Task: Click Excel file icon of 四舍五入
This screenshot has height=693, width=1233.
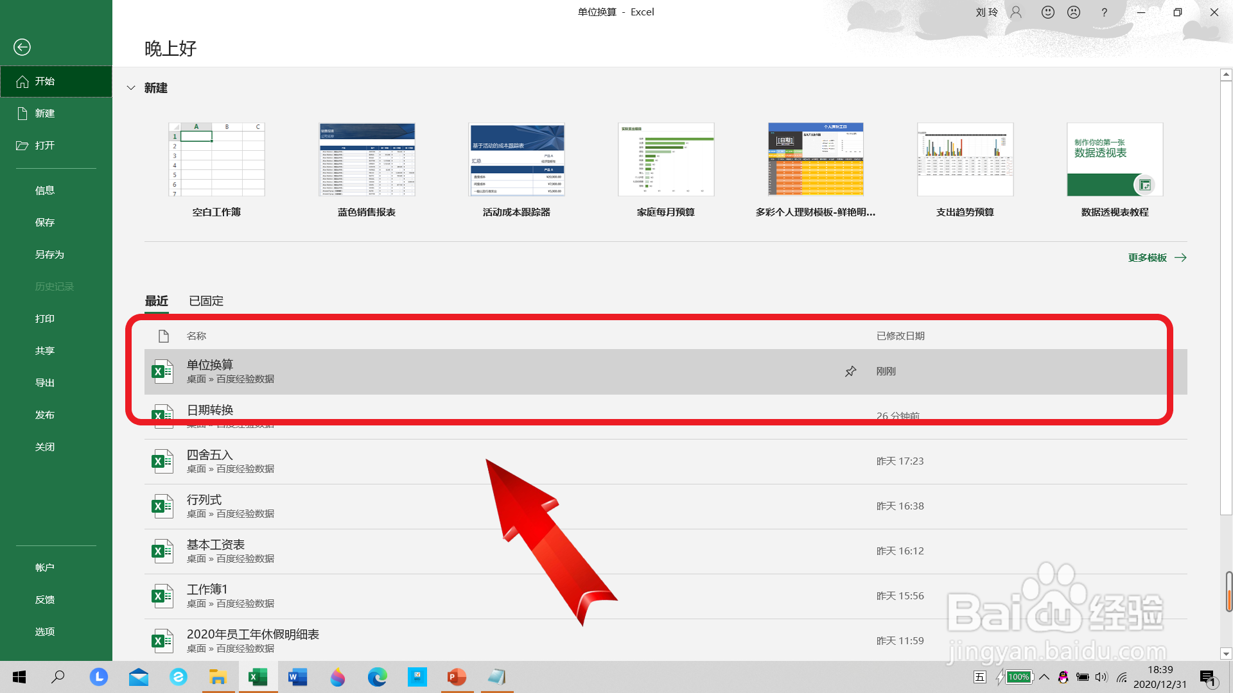Action: click(162, 461)
